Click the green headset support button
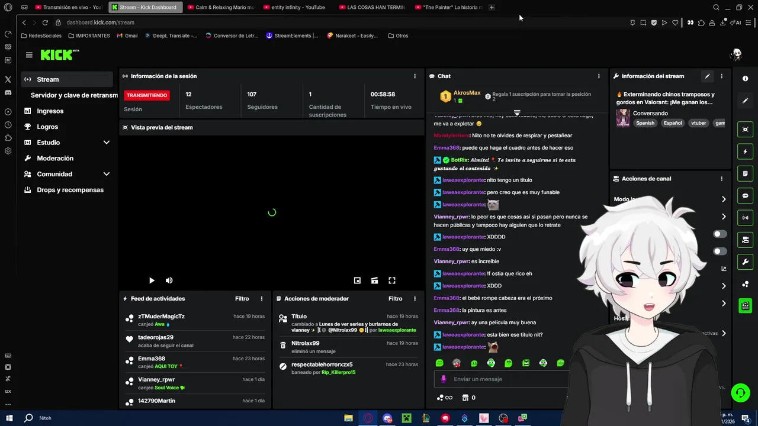The height and width of the screenshot is (426, 758). click(740, 392)
